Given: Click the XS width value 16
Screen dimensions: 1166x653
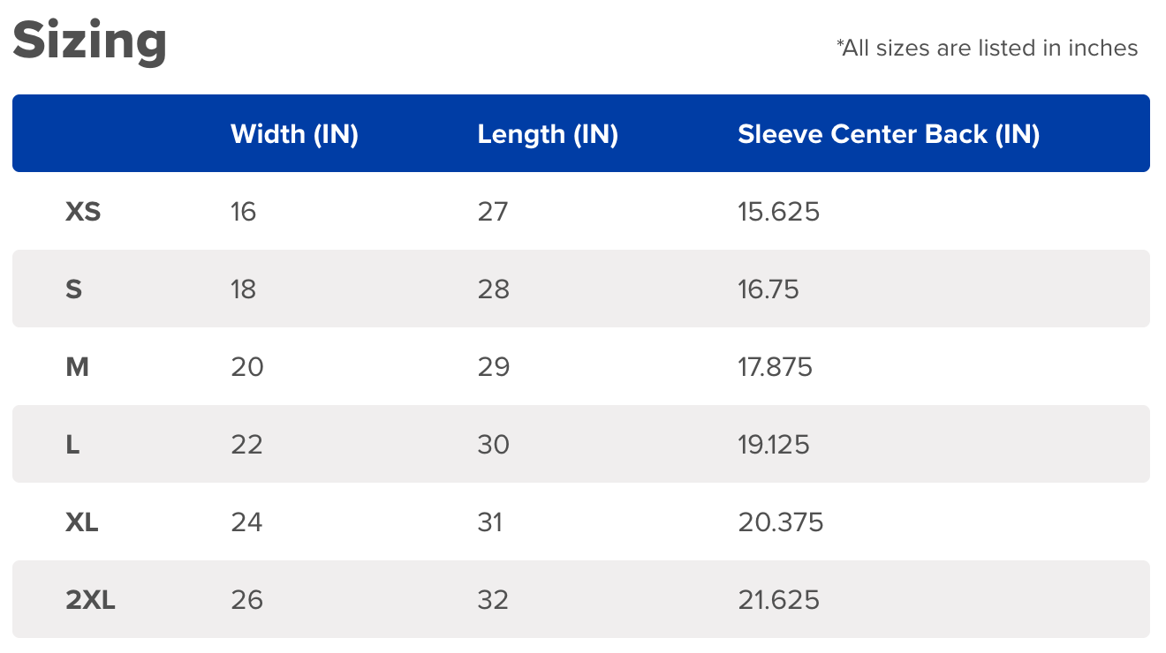Looking at the screenshot, I should (243, 212).
